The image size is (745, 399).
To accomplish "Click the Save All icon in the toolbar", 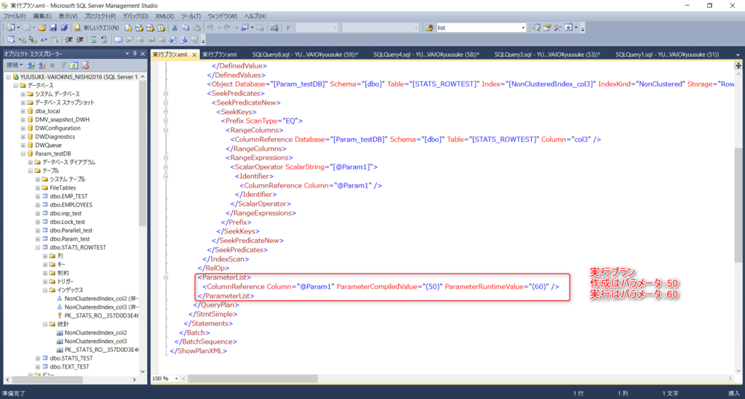I will [64, 28].
